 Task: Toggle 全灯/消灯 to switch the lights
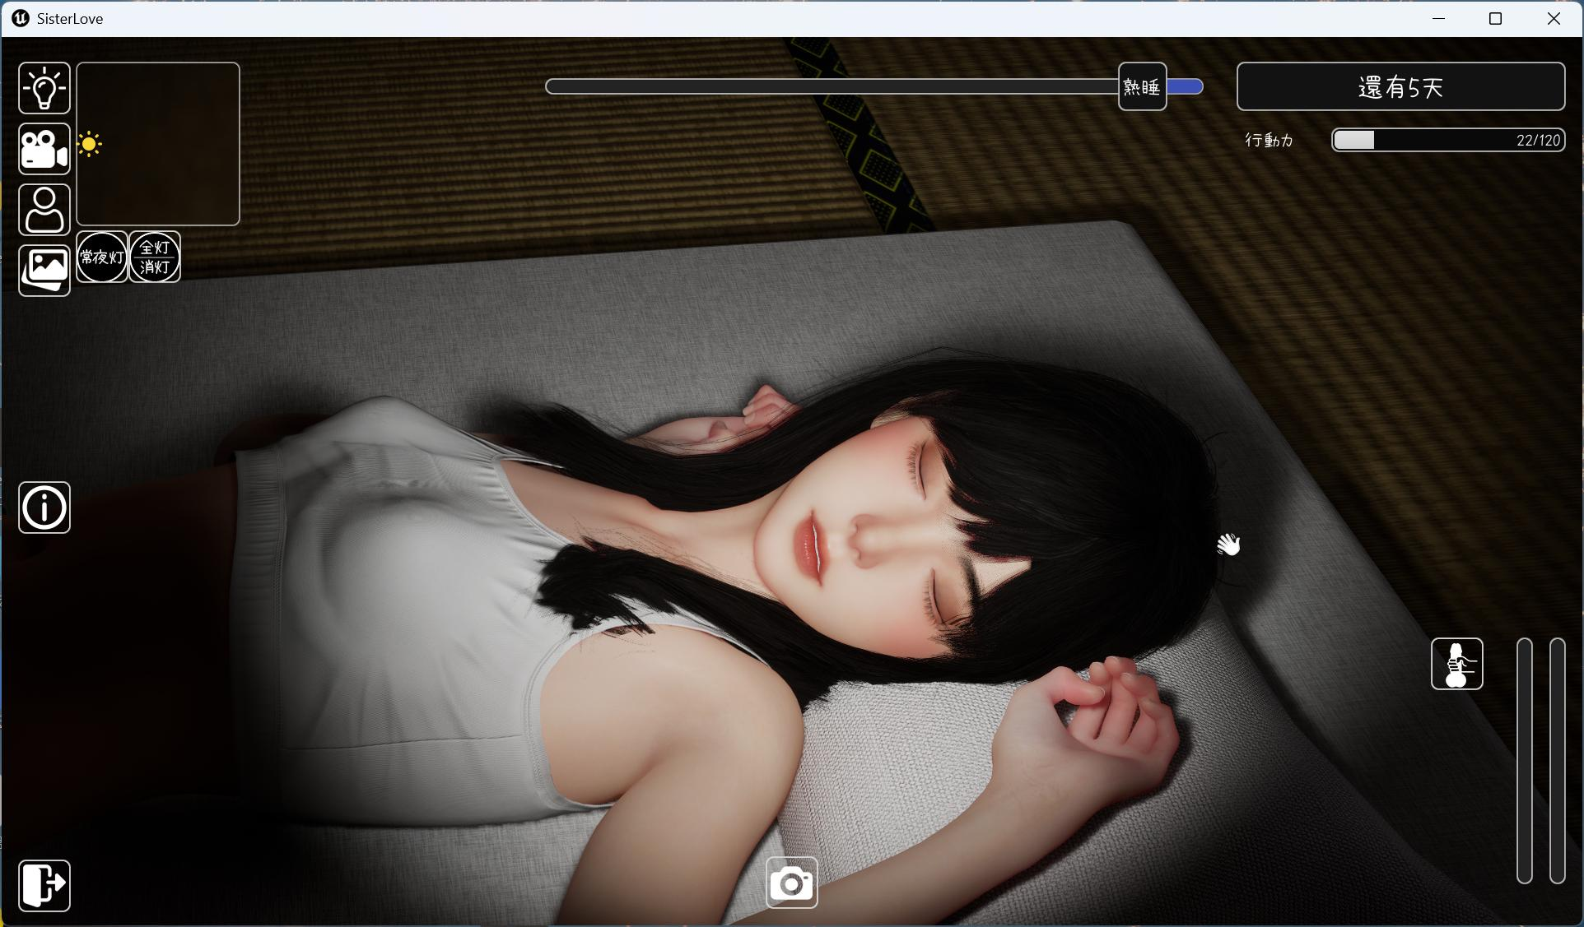pyautogui.click(x=154, y=257)
